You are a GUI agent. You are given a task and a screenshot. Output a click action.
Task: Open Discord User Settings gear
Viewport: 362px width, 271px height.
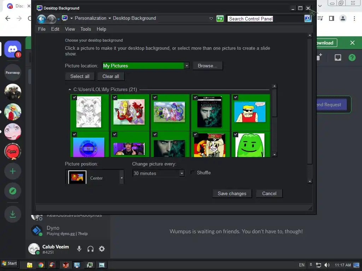102,249
